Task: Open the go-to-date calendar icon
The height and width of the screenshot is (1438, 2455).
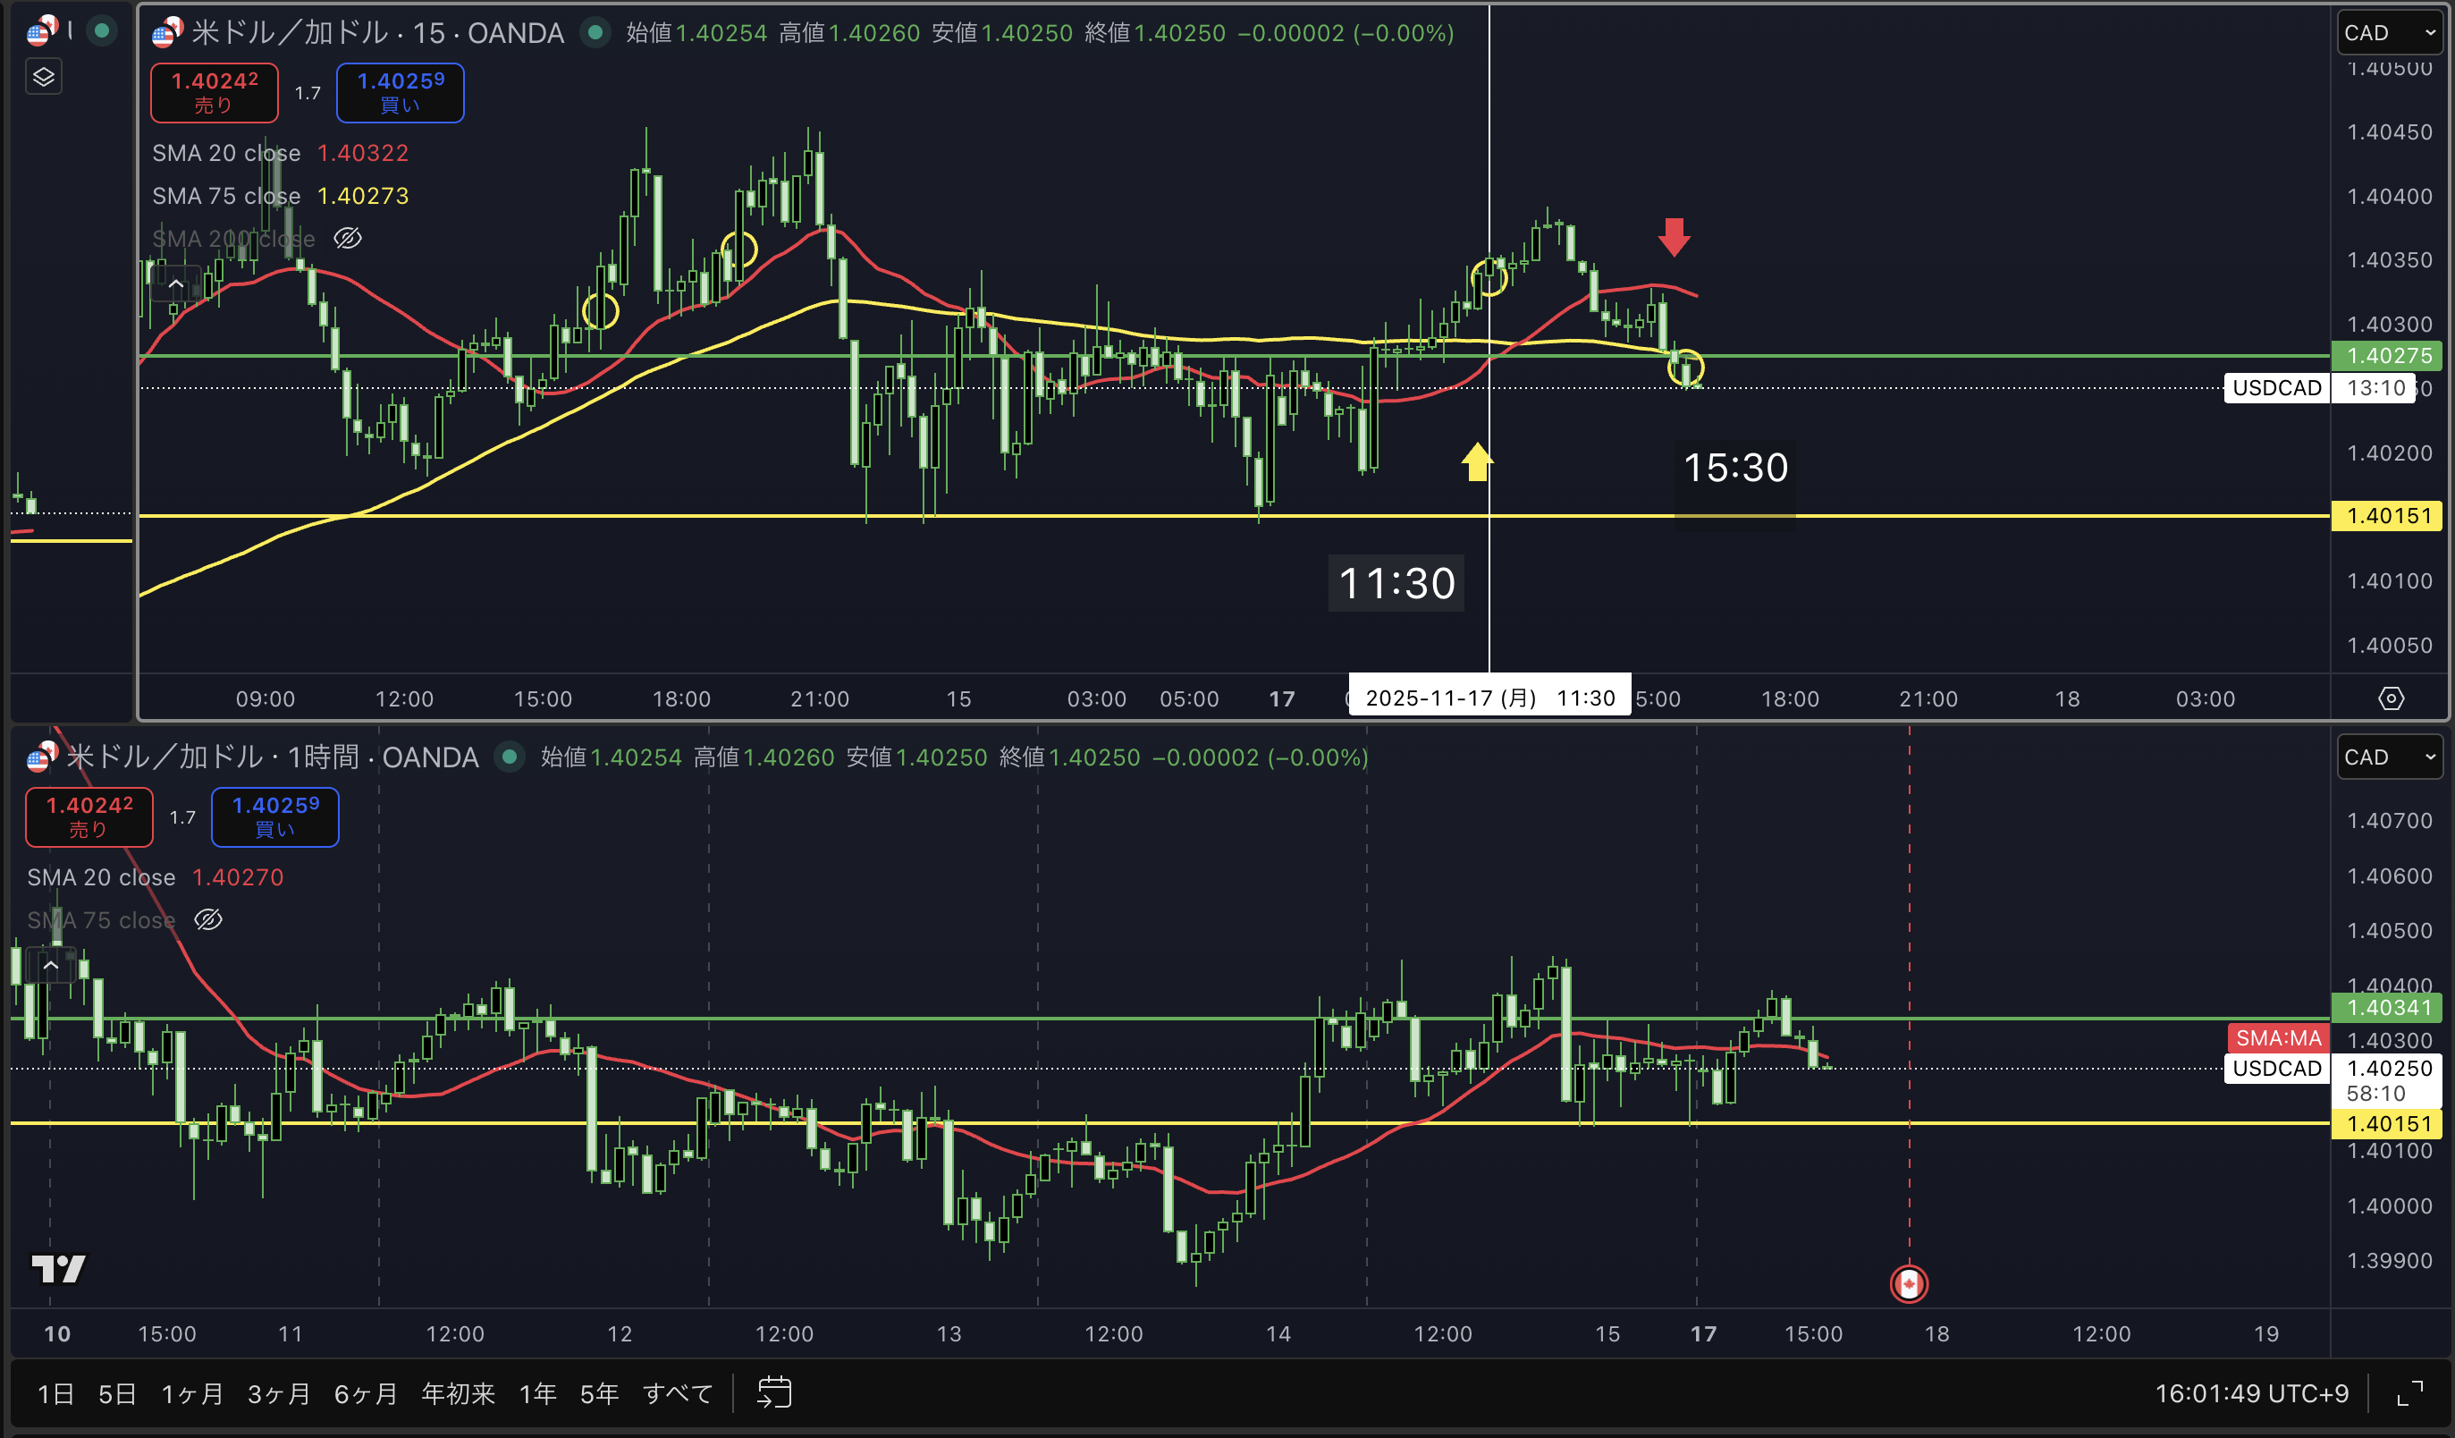Action: click(x=774, y=1392)
